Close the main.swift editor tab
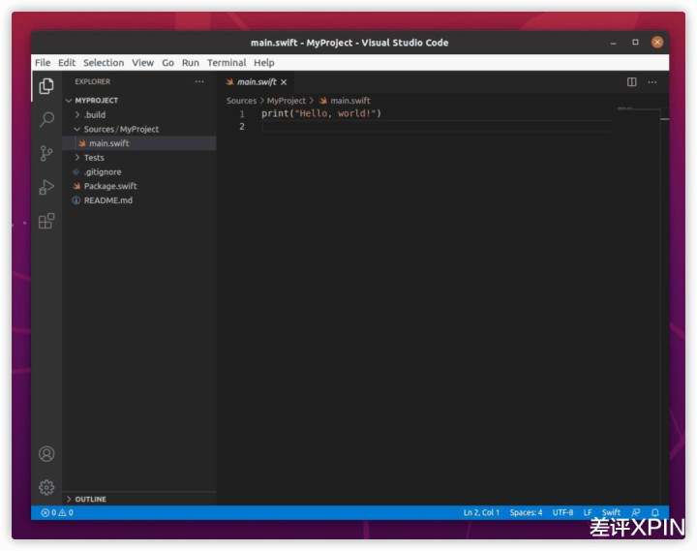 coord(284,82)
